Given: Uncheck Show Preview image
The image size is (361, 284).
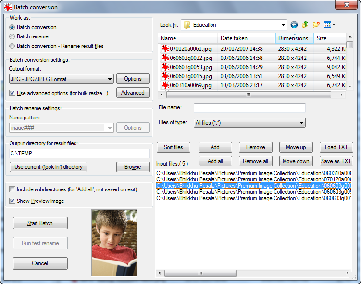Looking at the screenshot, I should pos(12,201).
